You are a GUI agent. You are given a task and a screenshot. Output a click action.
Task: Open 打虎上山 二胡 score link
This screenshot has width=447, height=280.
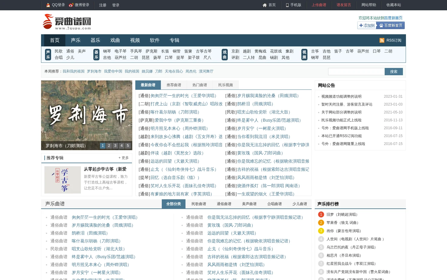(186, 104)
